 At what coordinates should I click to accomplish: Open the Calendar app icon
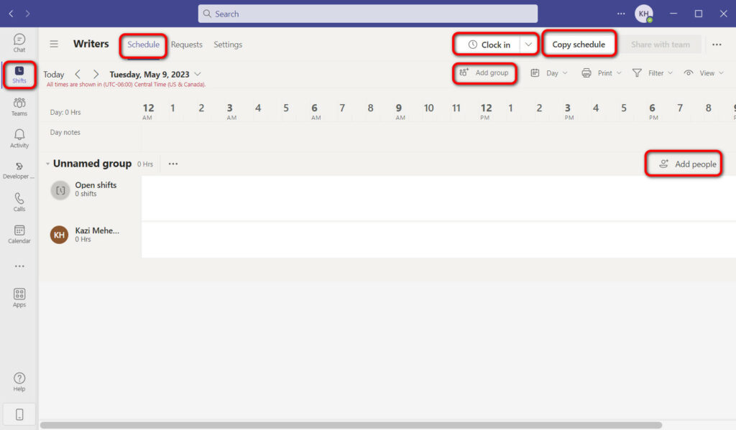(x=19, y=233)
